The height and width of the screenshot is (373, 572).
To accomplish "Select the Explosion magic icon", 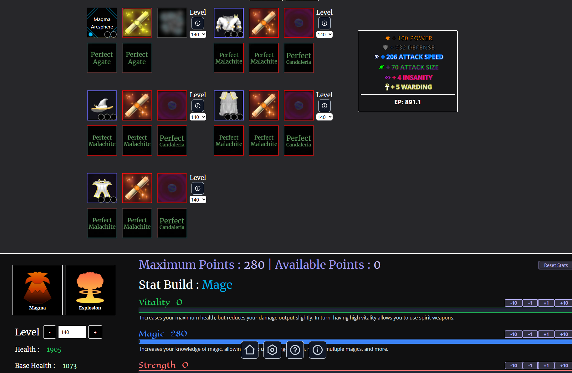I will coord(90,290).
